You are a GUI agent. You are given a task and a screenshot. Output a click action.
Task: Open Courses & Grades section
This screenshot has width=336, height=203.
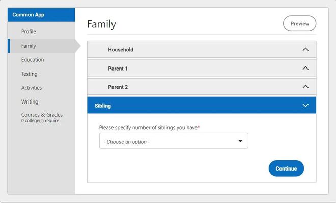click(42, 115)
